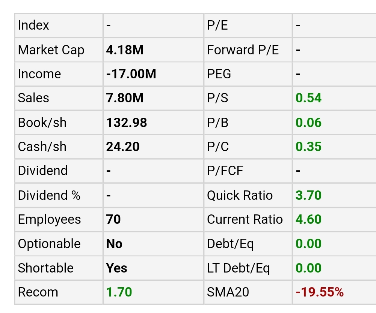This screenshot has width=376, height=313.
Task: Click the Forward P/E label
Action: click(x=243, y=50)
